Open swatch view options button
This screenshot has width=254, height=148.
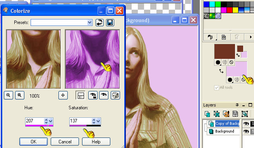[210, 37]
